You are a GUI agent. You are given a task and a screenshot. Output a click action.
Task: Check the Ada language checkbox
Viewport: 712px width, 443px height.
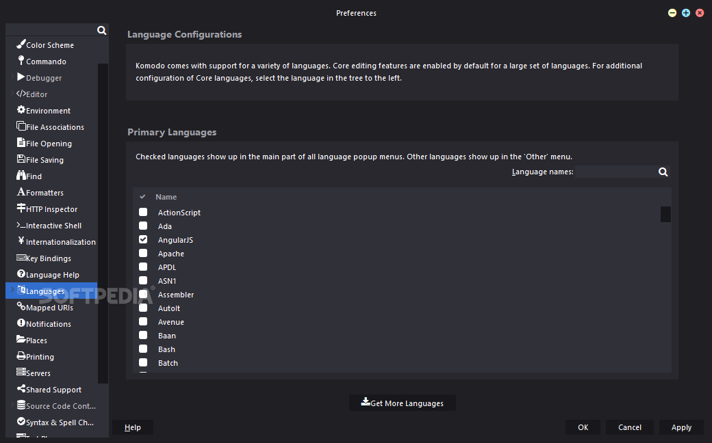coord(143,226)
